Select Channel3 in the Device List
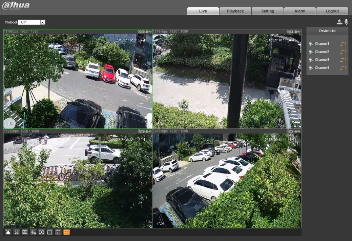The width and height of the screenshot is (352, 241). point(322,60)
